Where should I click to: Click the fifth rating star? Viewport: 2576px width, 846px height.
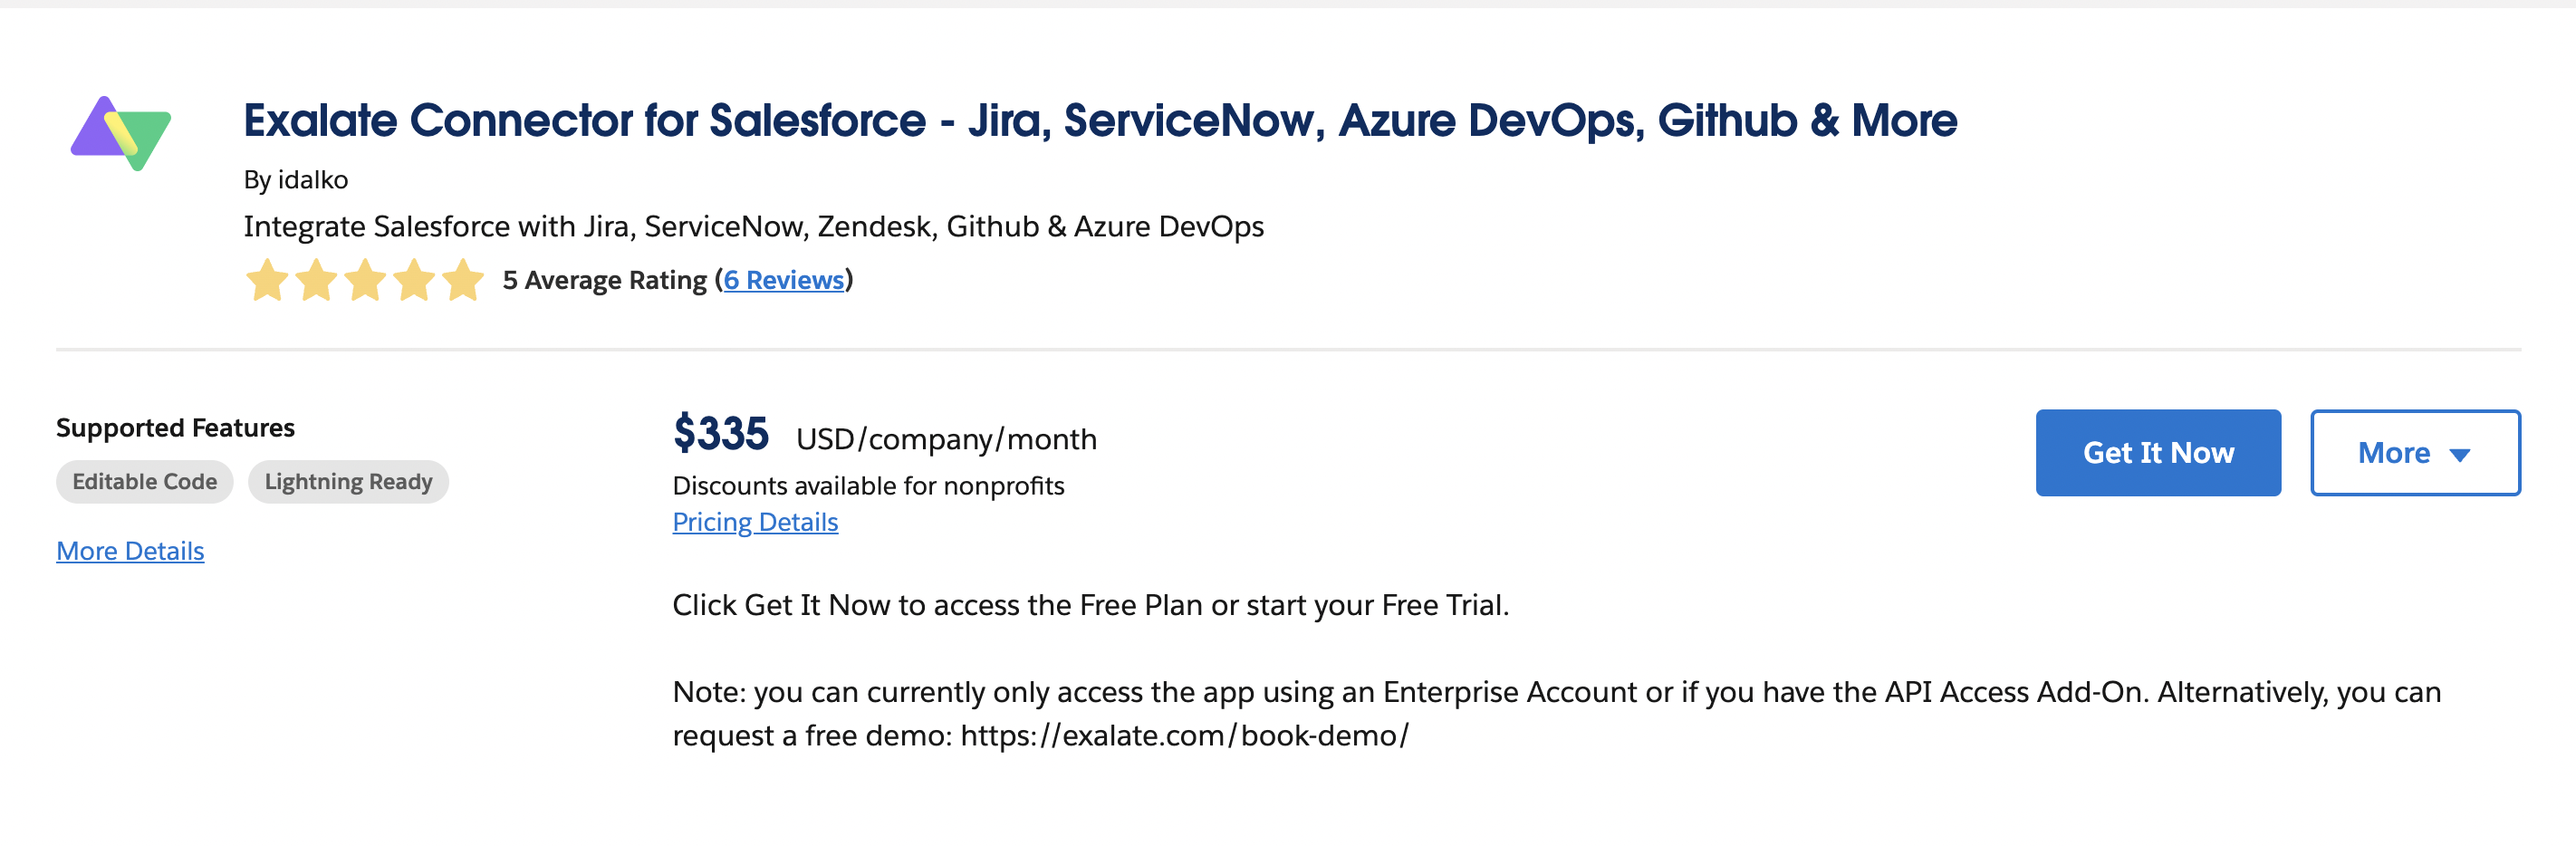(463, 281)
